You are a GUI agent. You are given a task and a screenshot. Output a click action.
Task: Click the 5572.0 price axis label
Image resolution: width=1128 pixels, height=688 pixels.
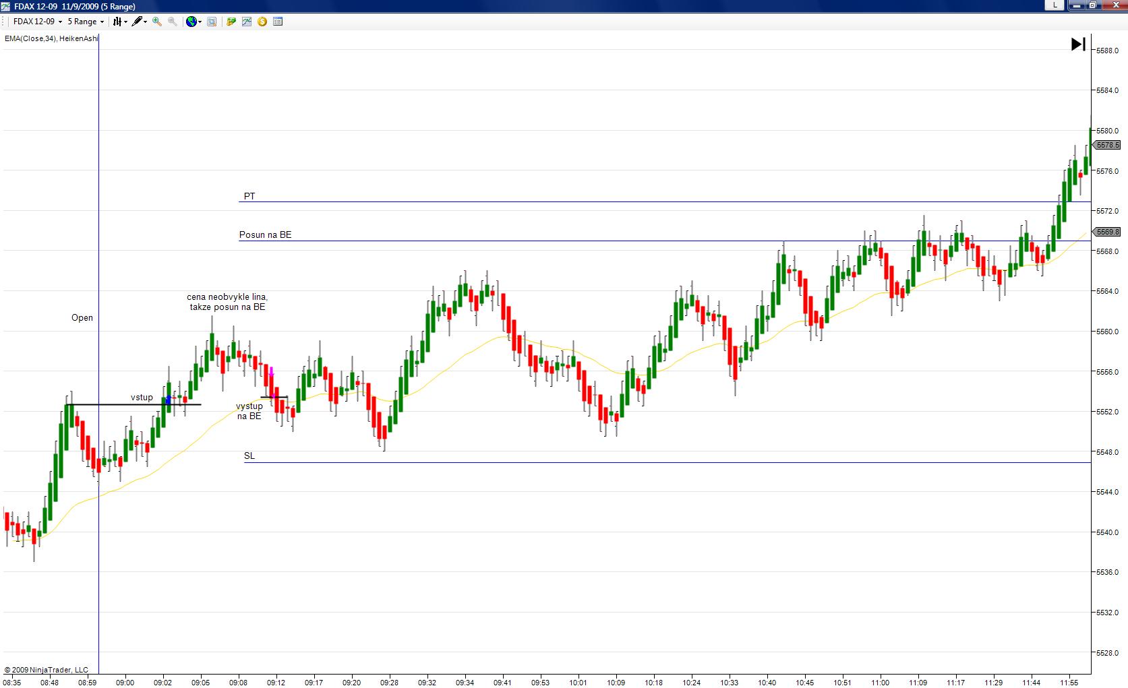pos(1108,211)
